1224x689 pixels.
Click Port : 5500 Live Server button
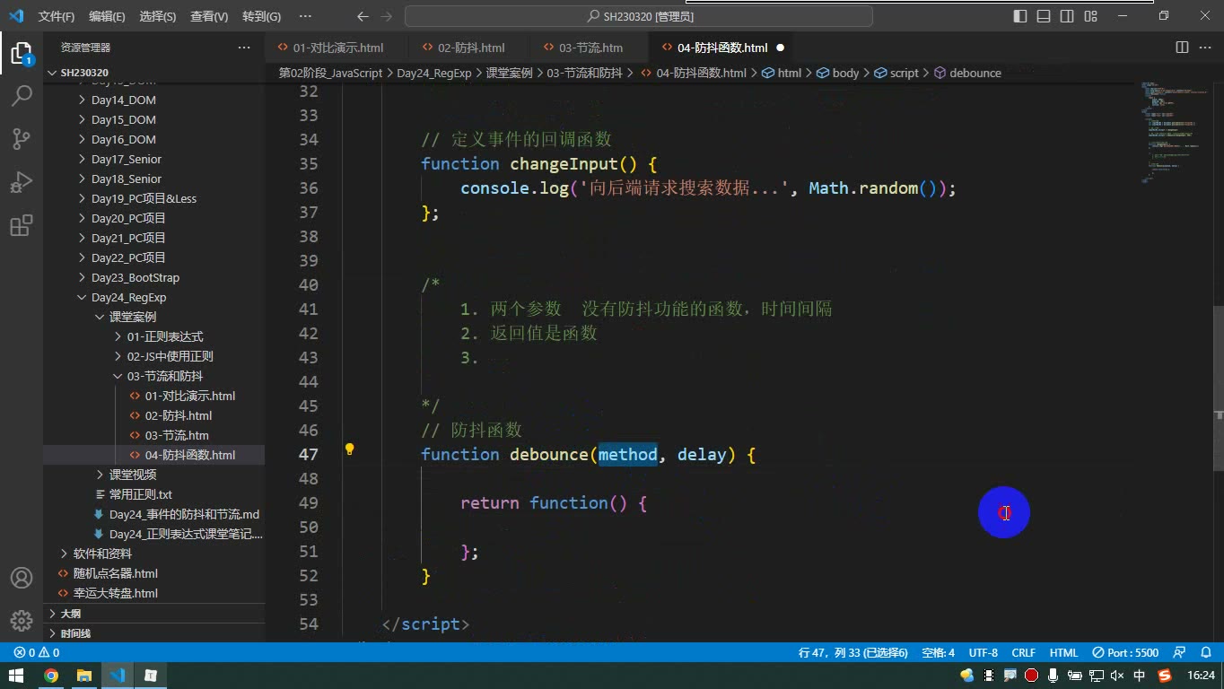point(1126,652)
